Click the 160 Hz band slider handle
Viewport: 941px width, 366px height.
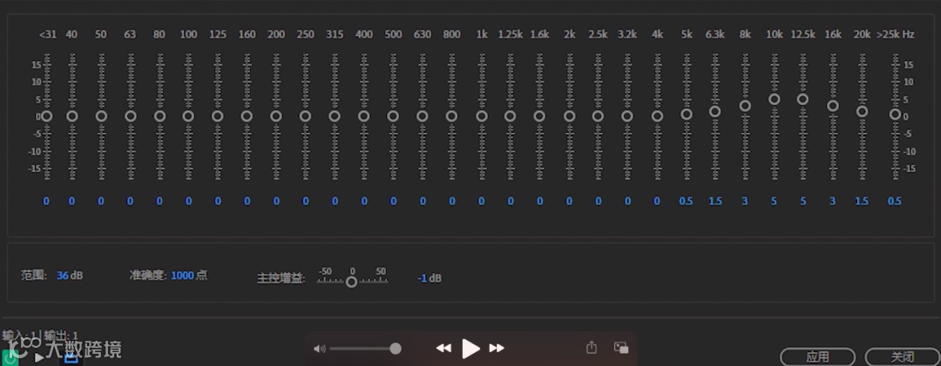pos(247,116)
